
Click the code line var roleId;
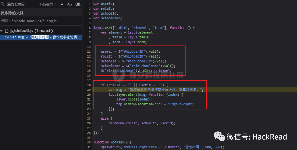104,9
